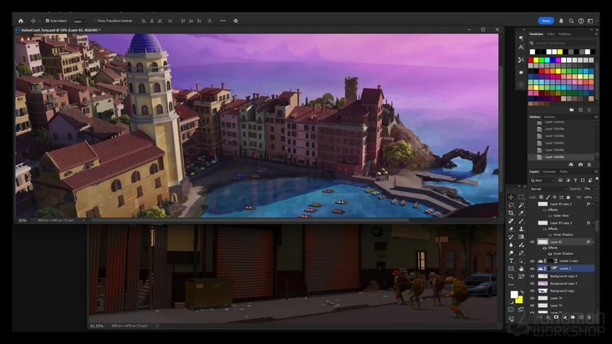Open the Help question mark icon
Screen dimensions: 612x344
click(x=581, y=21)
